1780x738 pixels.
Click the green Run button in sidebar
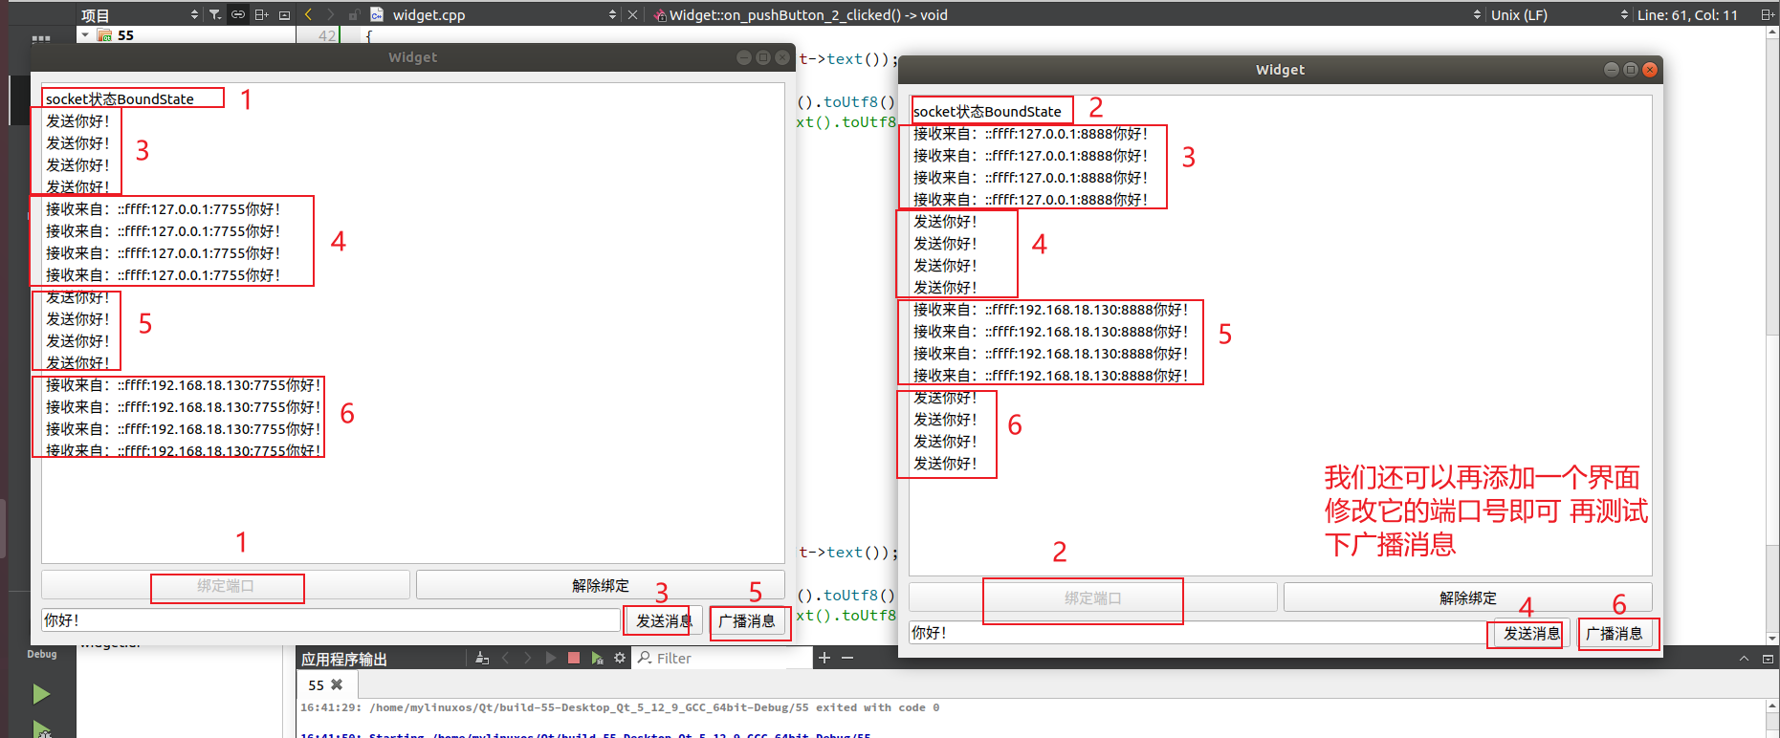41,693
